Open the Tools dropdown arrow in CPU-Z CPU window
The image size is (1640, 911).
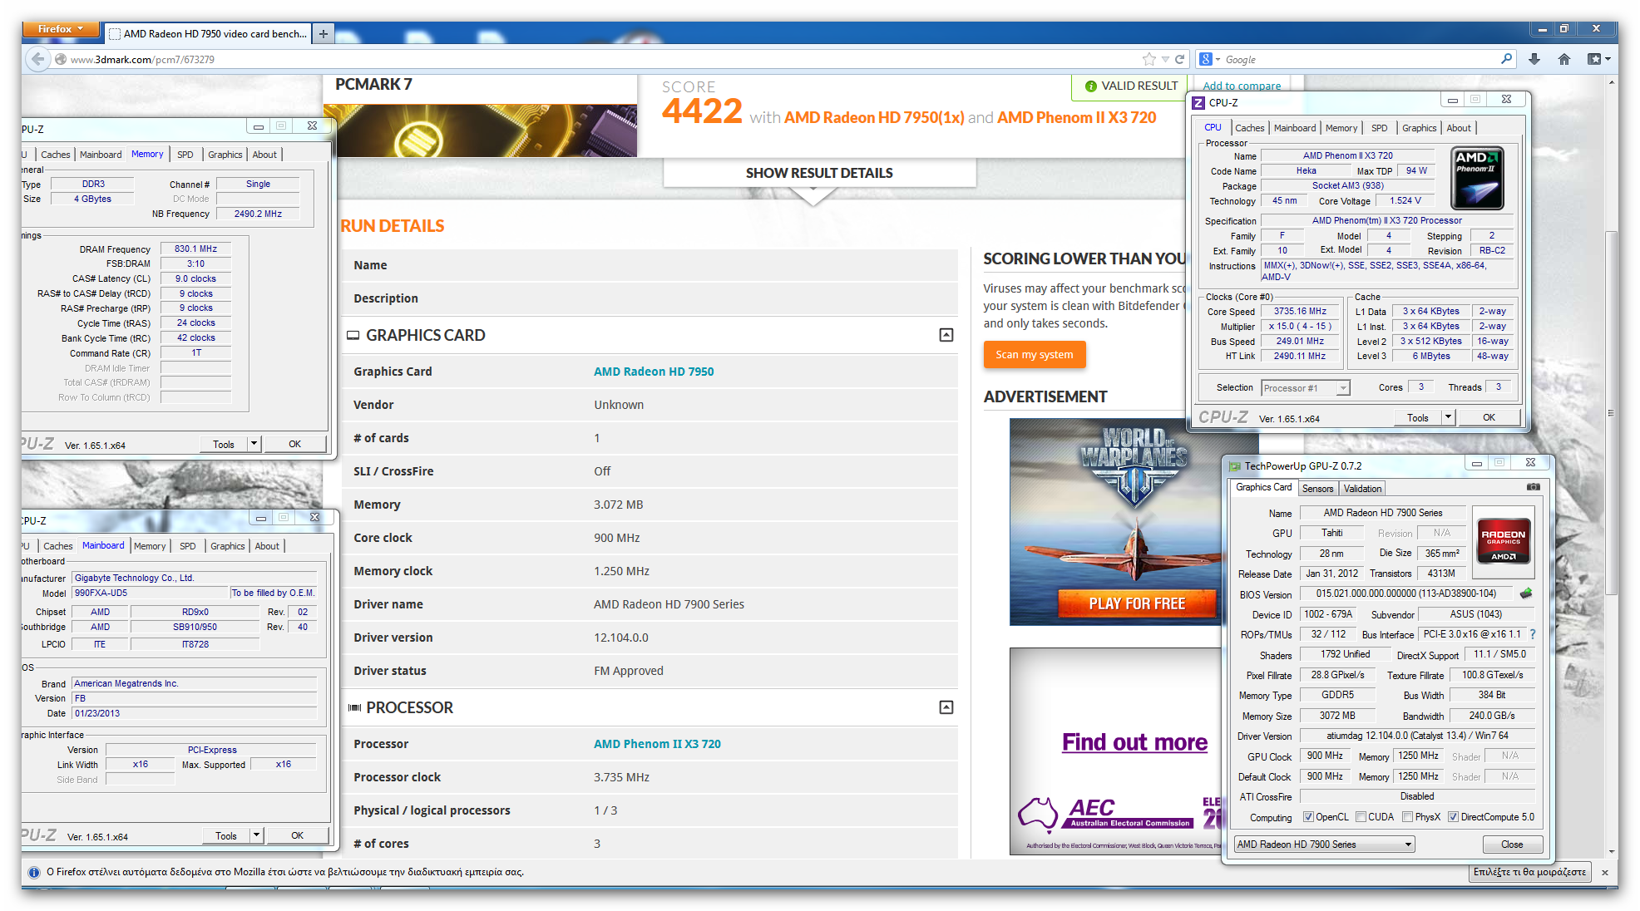coord(1448,417)
